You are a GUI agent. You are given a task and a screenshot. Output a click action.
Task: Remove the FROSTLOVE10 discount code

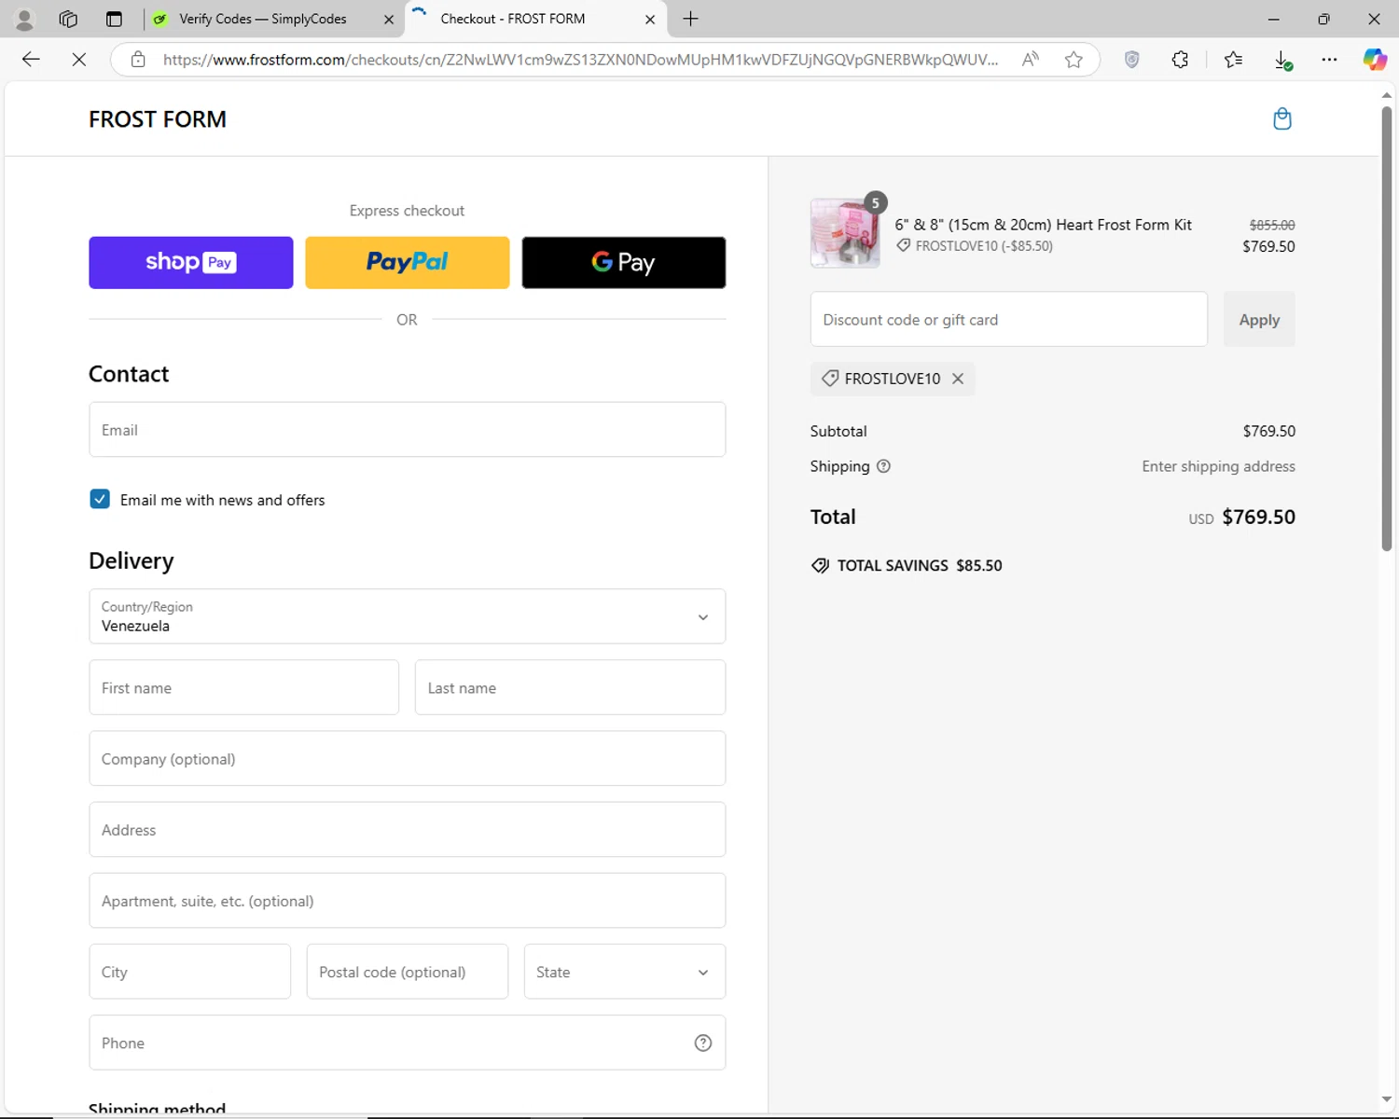[x=958, y=379]
